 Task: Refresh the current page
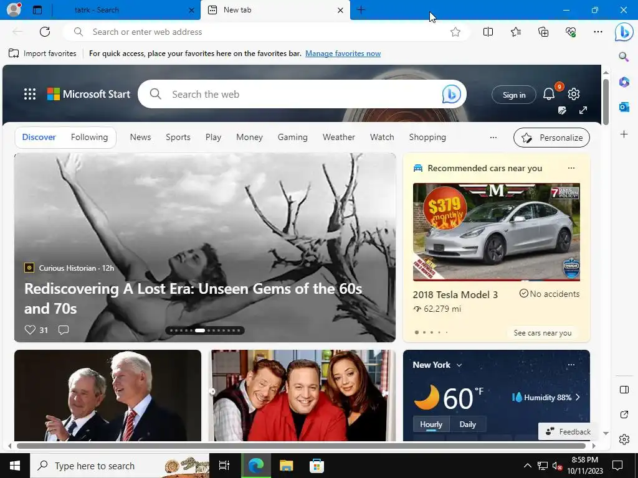(x=45, y=32)
